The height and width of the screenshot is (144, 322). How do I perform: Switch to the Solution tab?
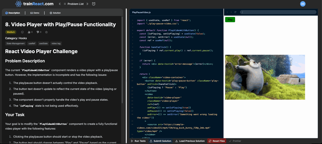pyautogui.click(x=55, y=13)
